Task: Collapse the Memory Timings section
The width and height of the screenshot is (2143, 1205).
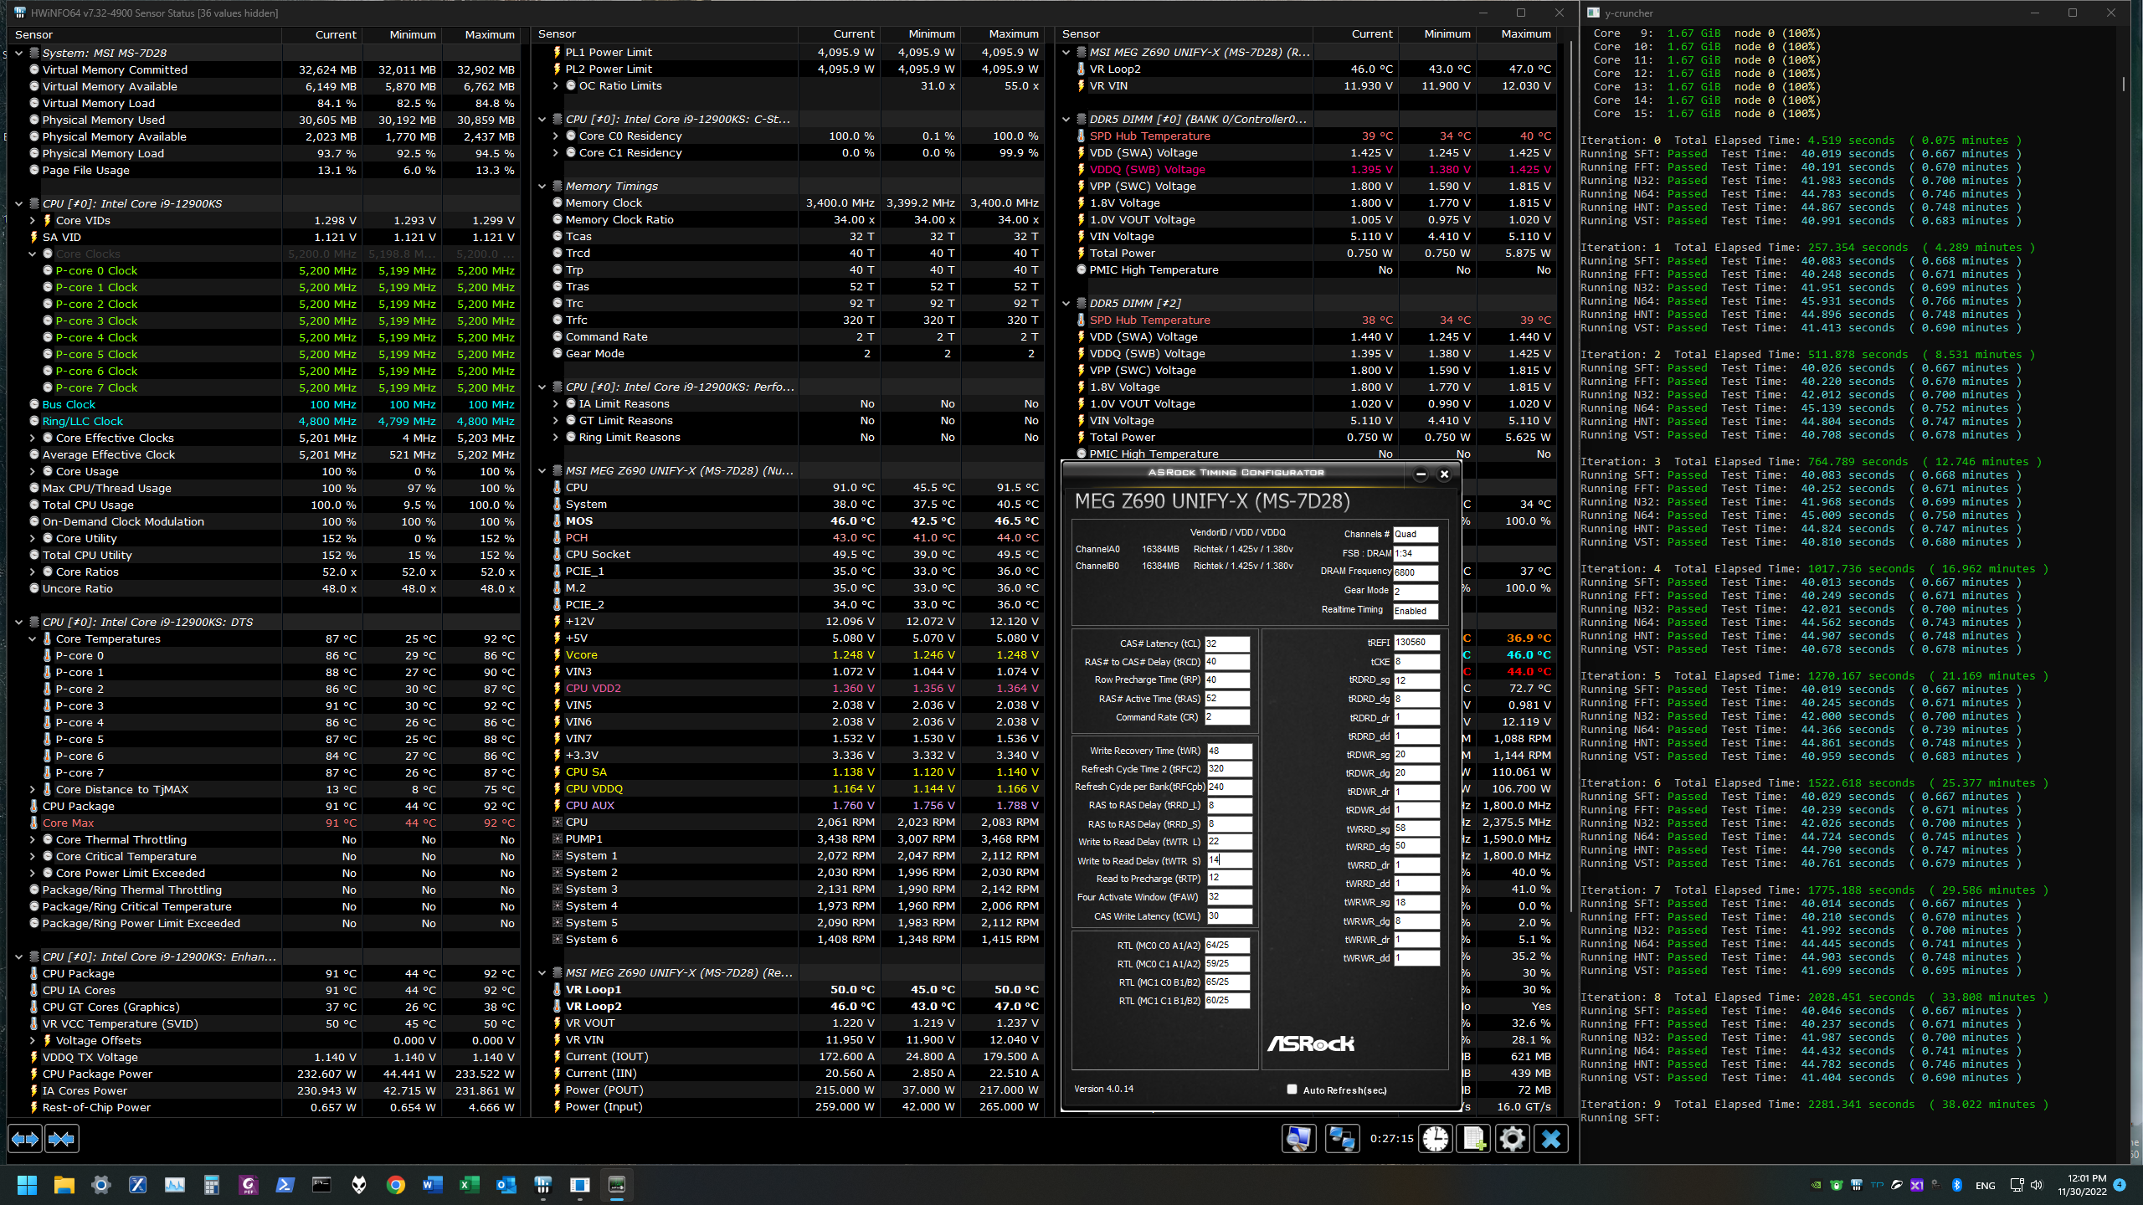Action: tap(542, 187)
